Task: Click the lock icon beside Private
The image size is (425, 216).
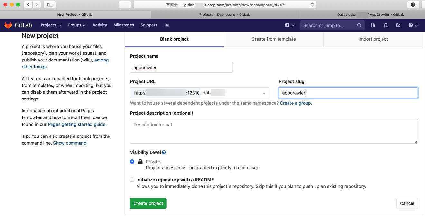Action: click(140, 162)
